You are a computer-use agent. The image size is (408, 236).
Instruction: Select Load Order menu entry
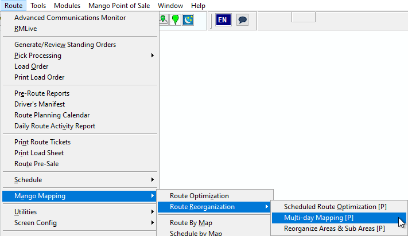pos(80,66)
